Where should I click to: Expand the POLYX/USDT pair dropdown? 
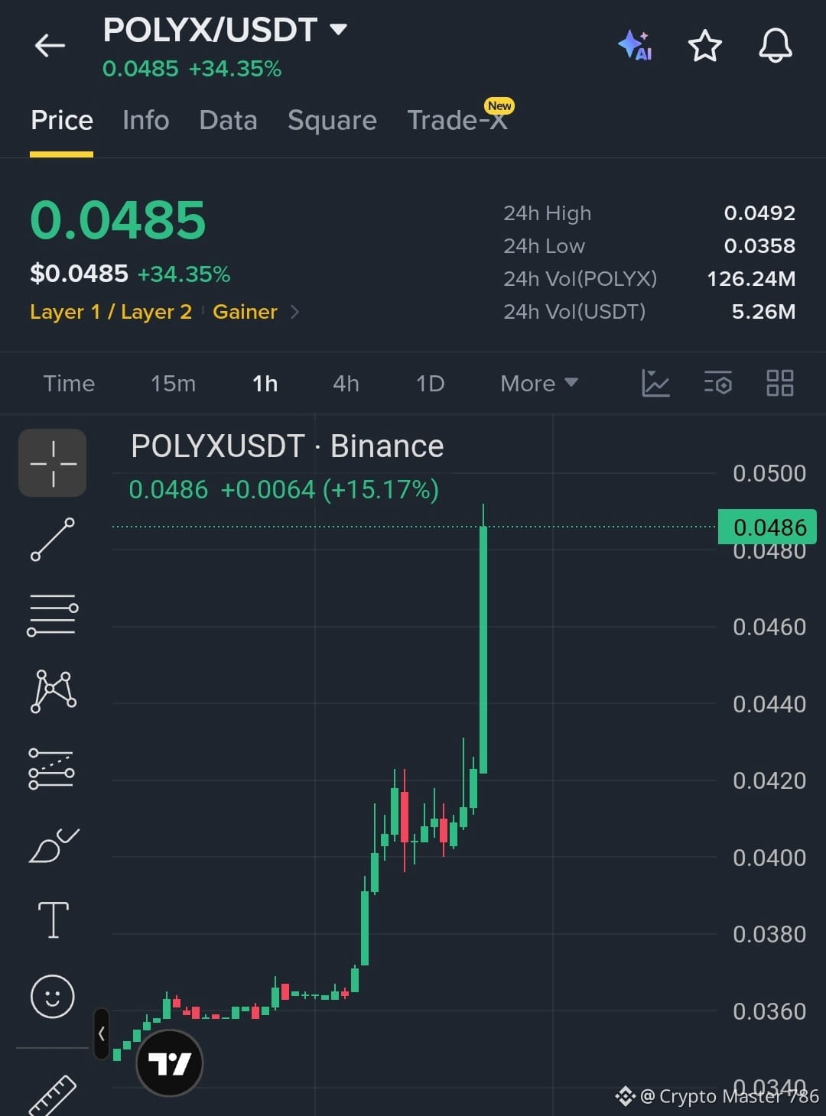pos(338,30)
